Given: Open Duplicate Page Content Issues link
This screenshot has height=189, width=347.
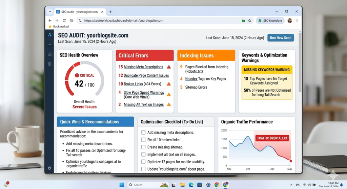Looking at the screenshot, I should [x=146, y=75].
